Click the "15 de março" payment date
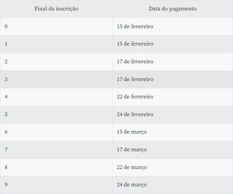233x194 pixels. 132,132
